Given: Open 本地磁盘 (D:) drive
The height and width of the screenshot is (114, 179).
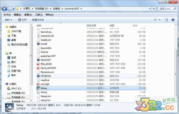Looking at the screenshot, I should pyautogui.click(x=16, y=93).
